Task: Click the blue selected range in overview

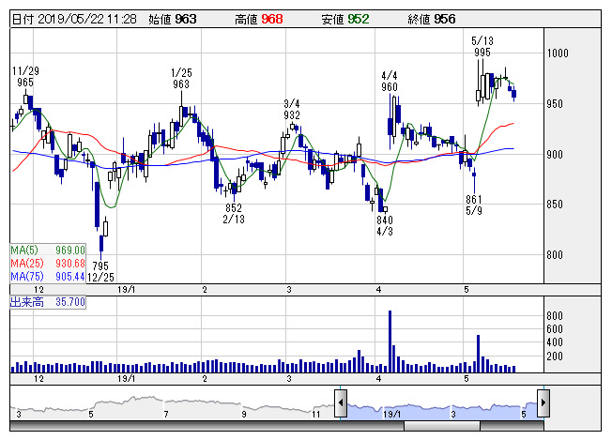Action: (442, 411)
